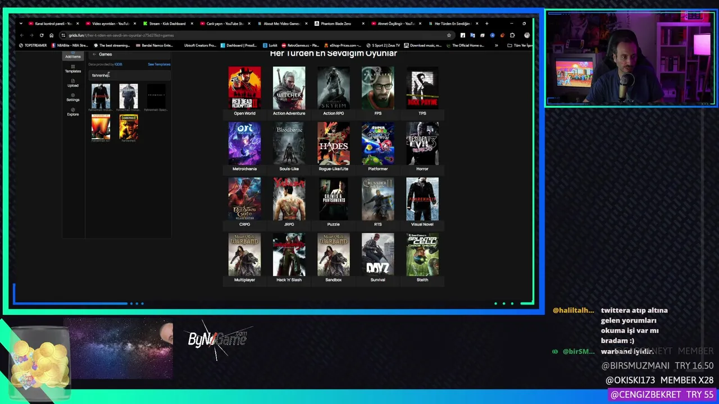The image size is (719, 404).
Task: Open the Upload sidebar section
Action: coord(72,83)
